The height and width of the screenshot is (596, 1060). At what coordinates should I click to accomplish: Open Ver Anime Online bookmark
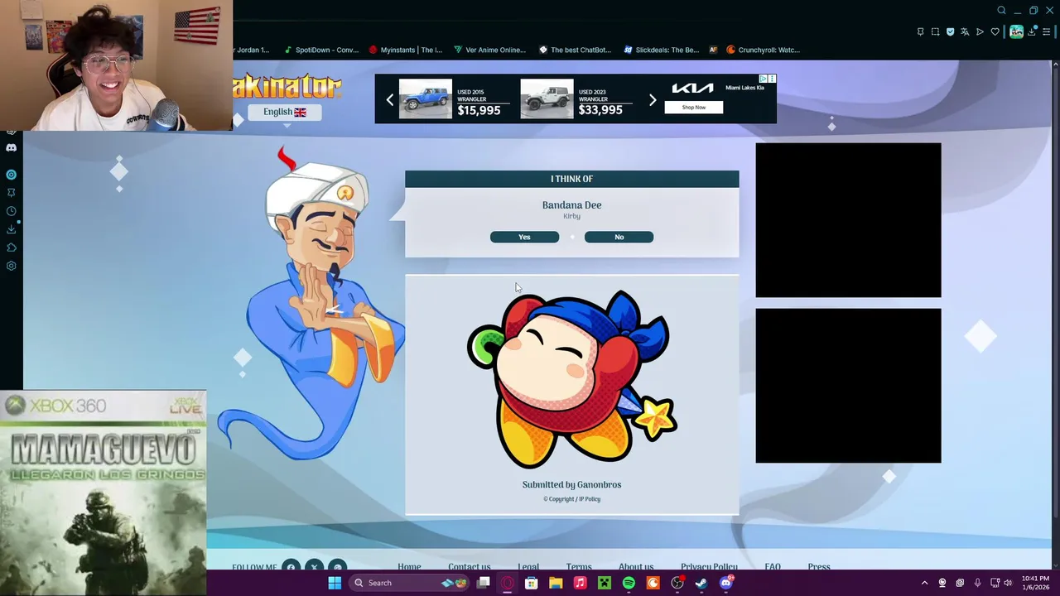[489, 50]
